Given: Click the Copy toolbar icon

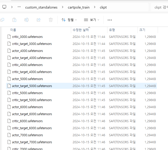Looking at the screenshot, I should click(x=2, y=20).
